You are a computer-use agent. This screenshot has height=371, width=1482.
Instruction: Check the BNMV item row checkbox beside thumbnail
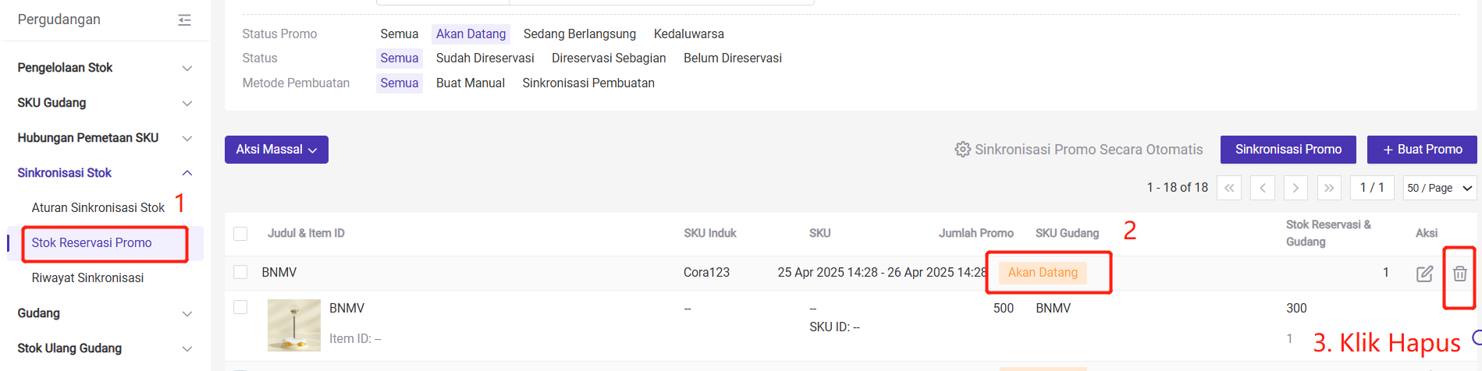pyautogui.click(x=240, y=307)
